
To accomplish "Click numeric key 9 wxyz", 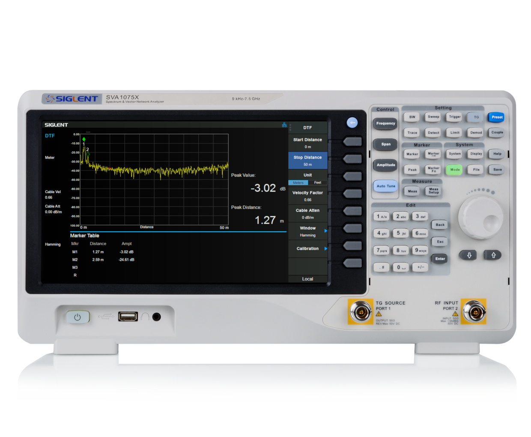I will coord(421,250).
